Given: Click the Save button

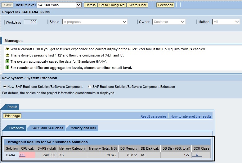Looking at the screenshot, I should tap(8, 5).
